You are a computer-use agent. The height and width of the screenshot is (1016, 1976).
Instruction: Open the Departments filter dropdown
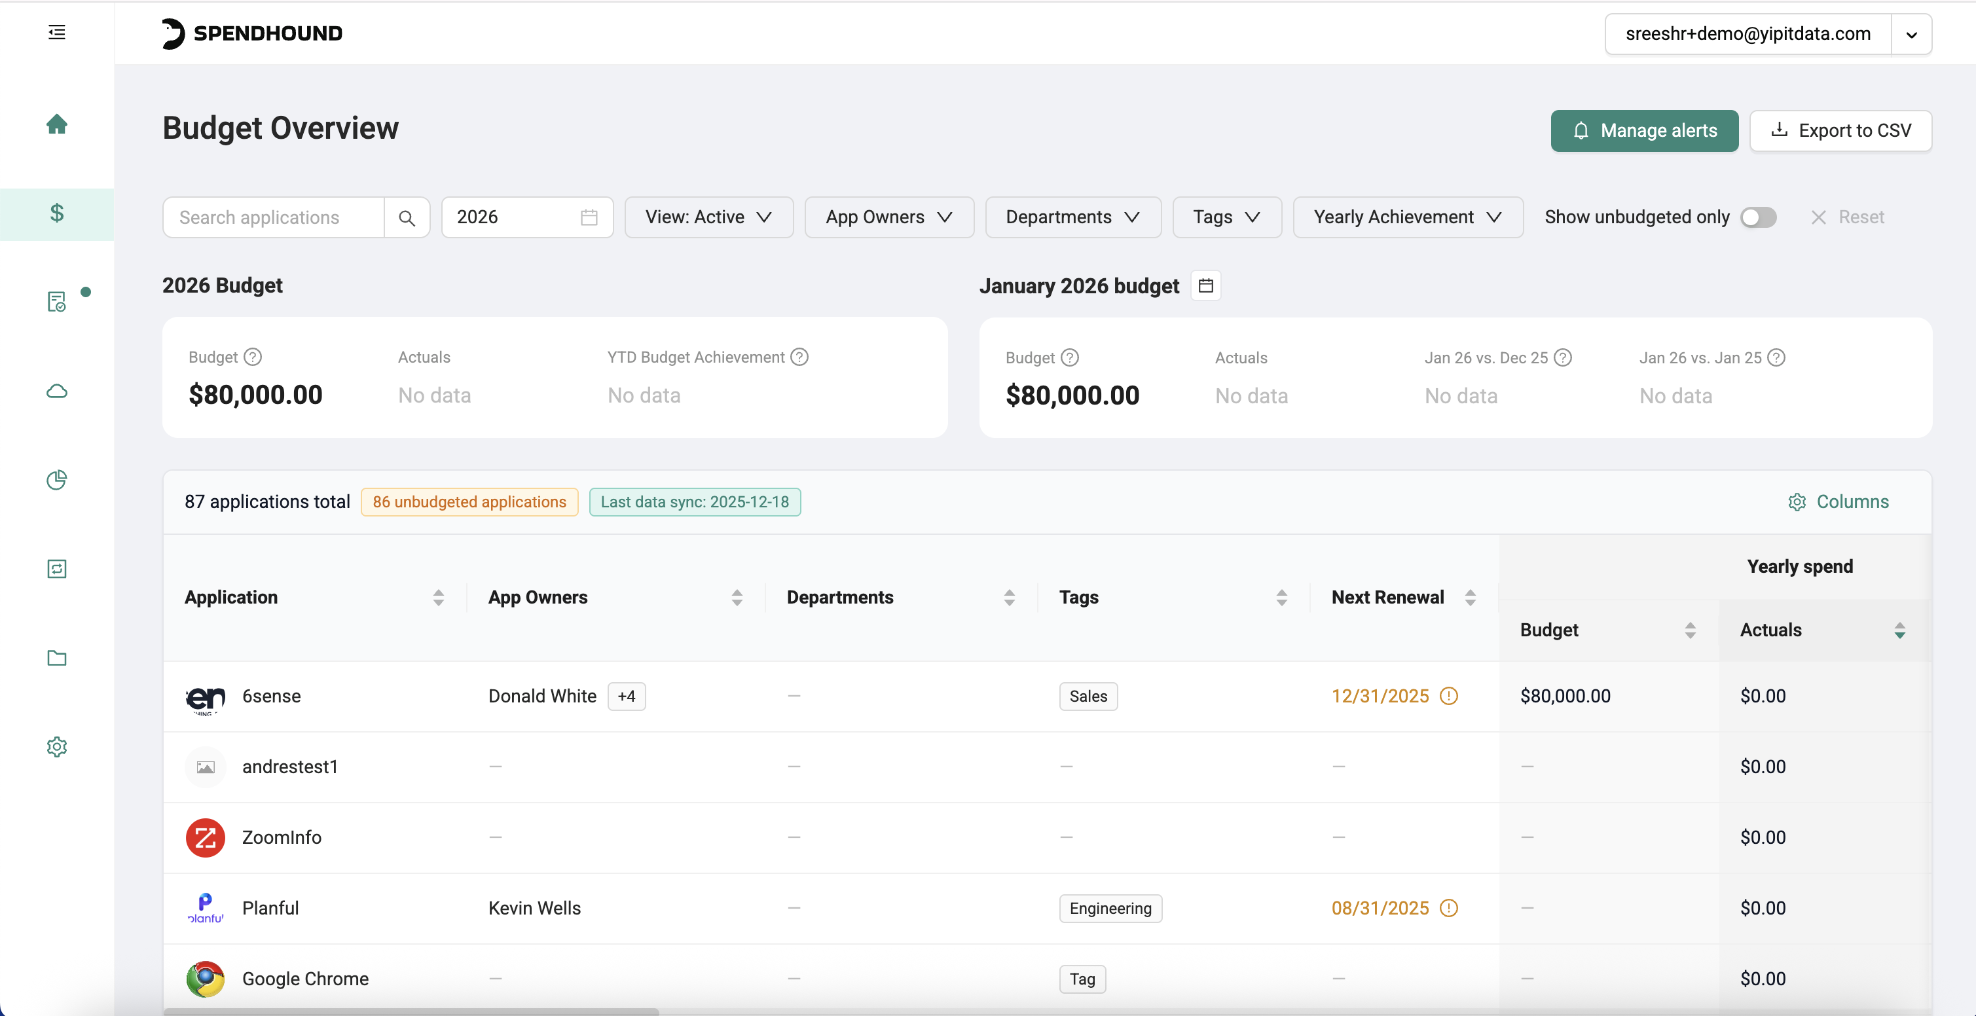(1072, 218)
